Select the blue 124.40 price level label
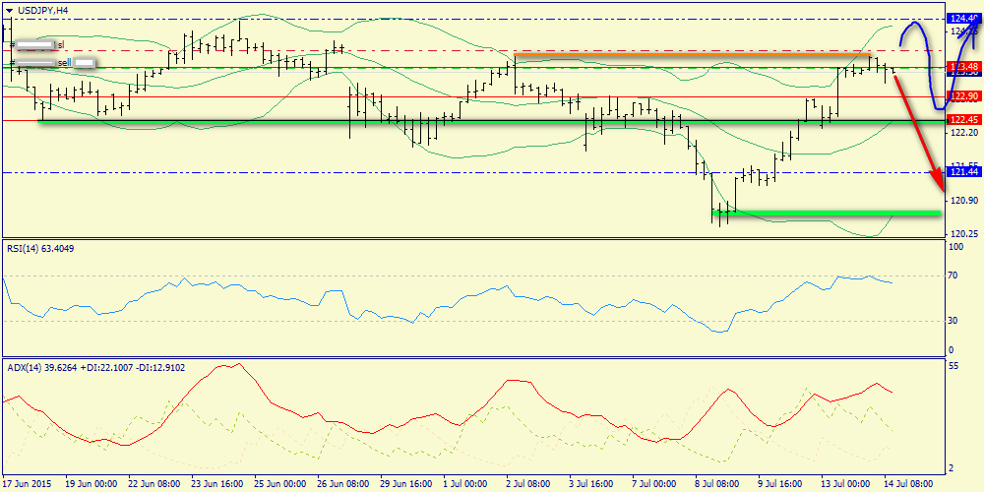Screen dimensions: 984x492 click(964, 19)
